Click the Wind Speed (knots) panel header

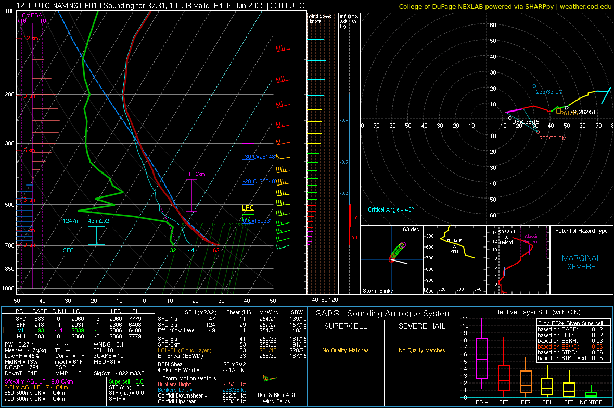pos(320,18)
